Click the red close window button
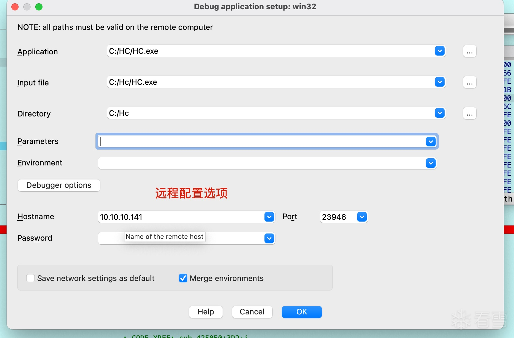 15,7
